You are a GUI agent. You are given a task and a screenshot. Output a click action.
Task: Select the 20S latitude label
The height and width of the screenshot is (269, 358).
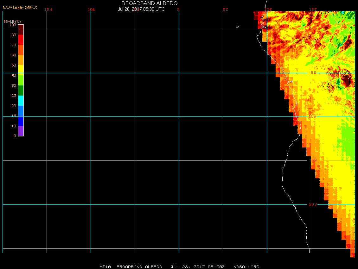point(313,204)
